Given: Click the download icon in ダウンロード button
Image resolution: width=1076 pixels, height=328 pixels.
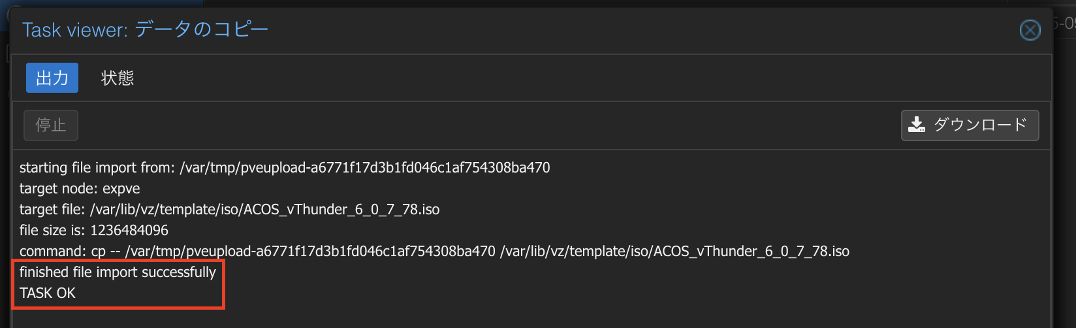Looking at the screenshot, I should point(917,125).
